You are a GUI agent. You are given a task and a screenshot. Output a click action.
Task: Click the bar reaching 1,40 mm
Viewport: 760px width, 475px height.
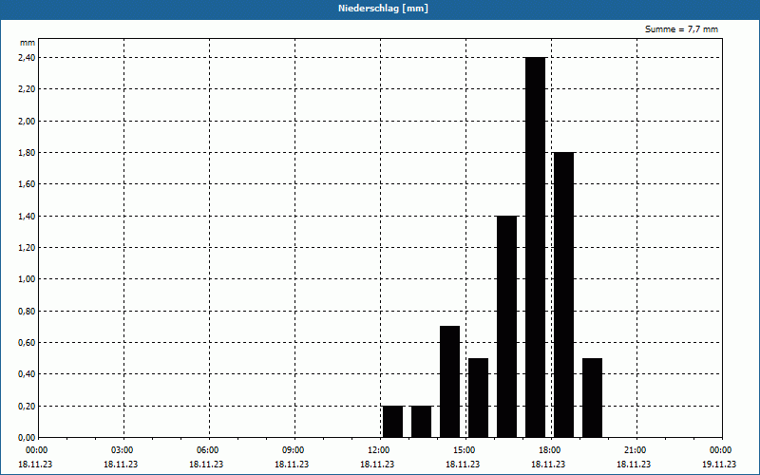click(507, 327)
